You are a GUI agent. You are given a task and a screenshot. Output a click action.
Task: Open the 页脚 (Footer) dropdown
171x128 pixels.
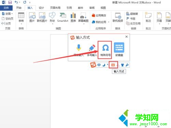point(168,18)
